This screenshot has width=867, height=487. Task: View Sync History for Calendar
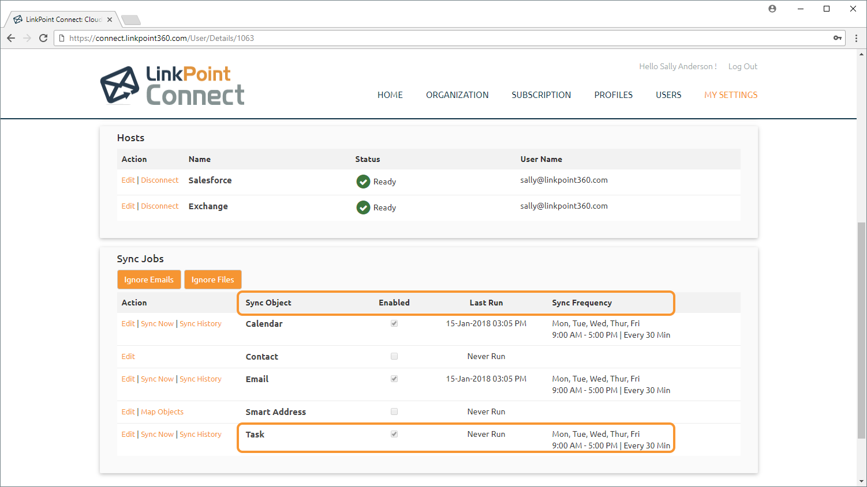200,323
